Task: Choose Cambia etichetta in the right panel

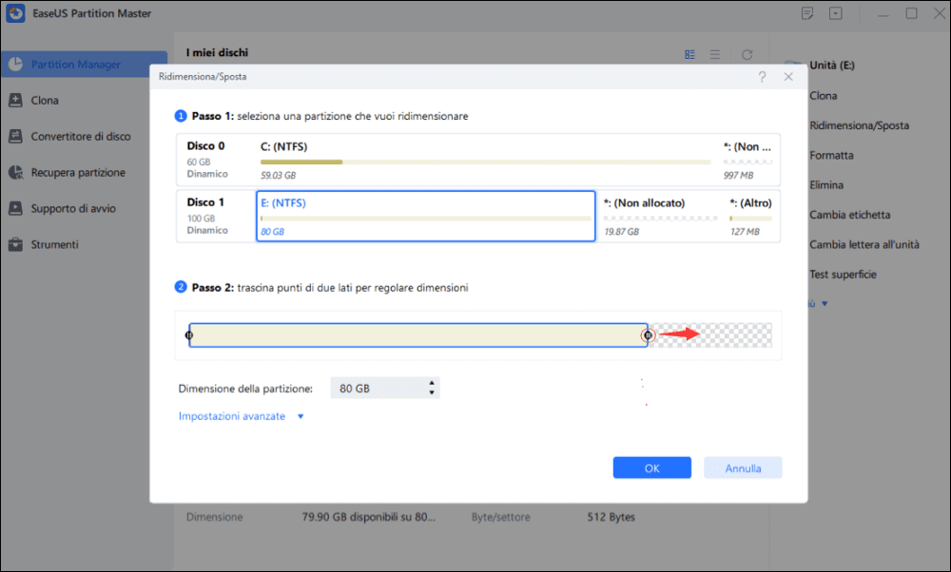Action: 849,215
